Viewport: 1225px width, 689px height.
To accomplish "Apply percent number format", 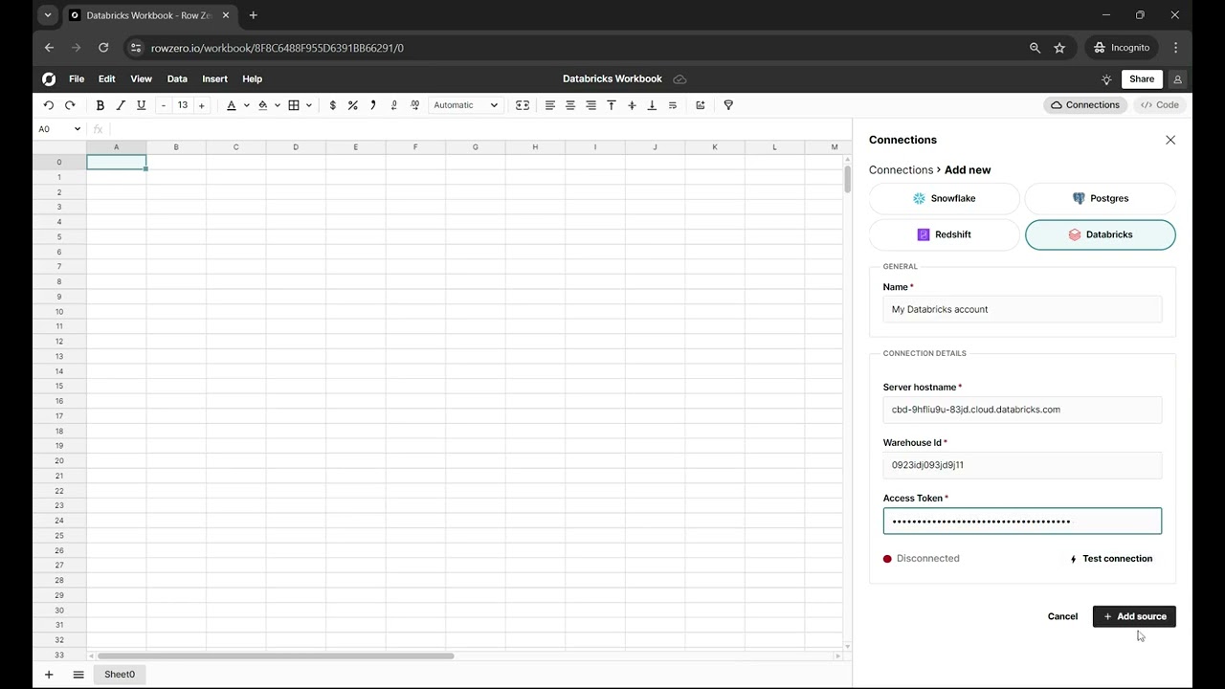I will (353, 105).
